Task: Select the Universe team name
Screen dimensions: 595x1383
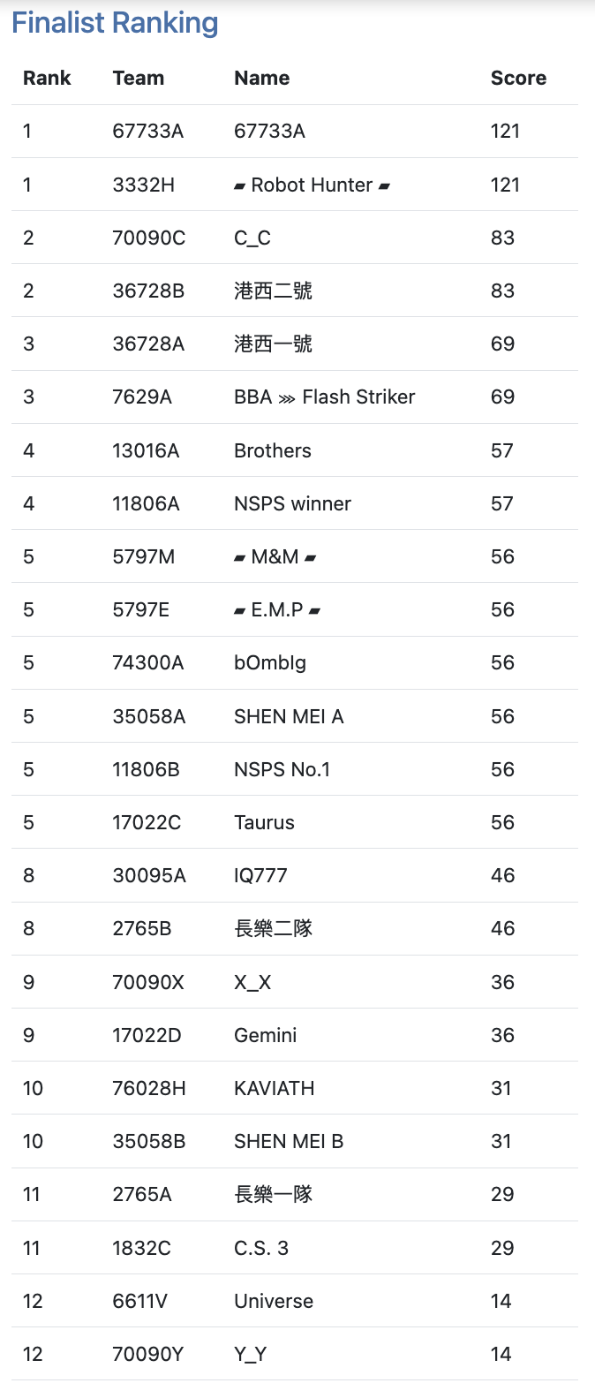Action: [274, 1301]
